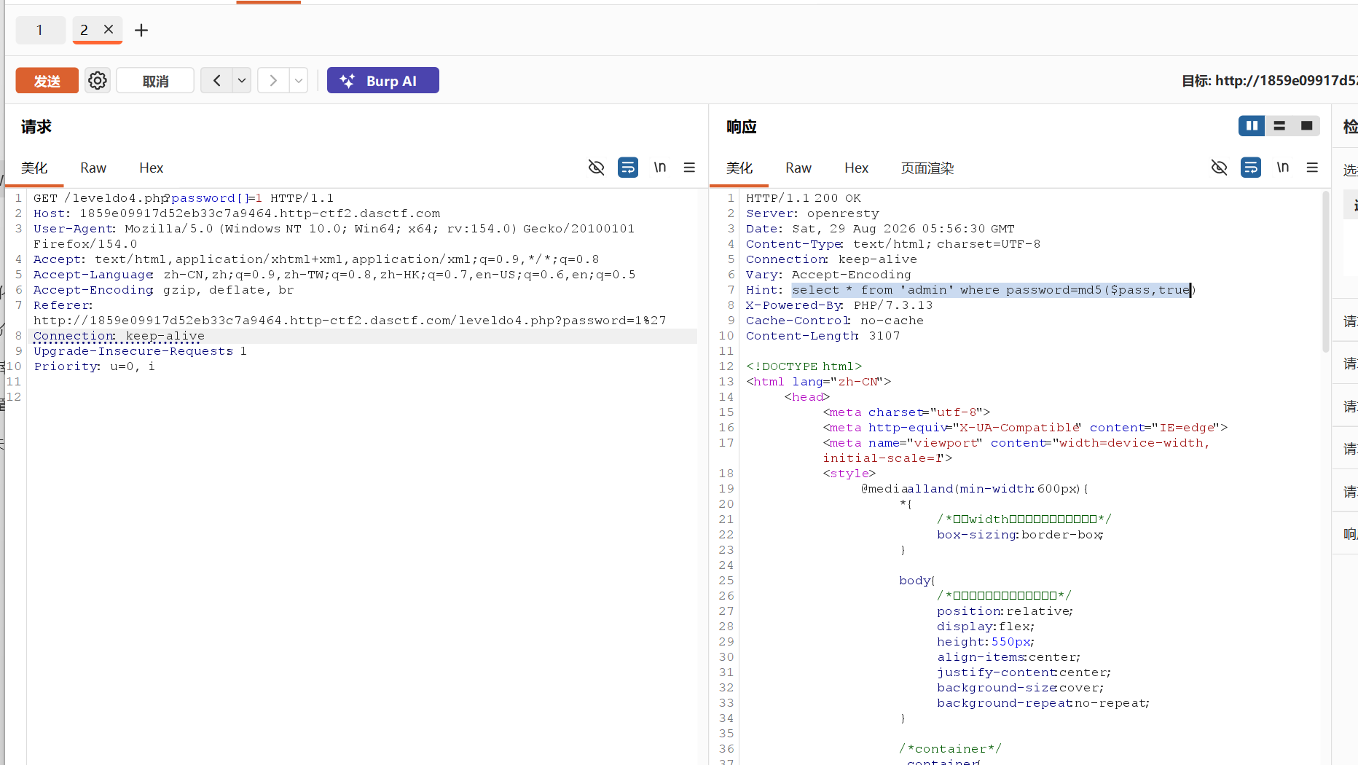Open response 页面渲染 render tab

927,168
